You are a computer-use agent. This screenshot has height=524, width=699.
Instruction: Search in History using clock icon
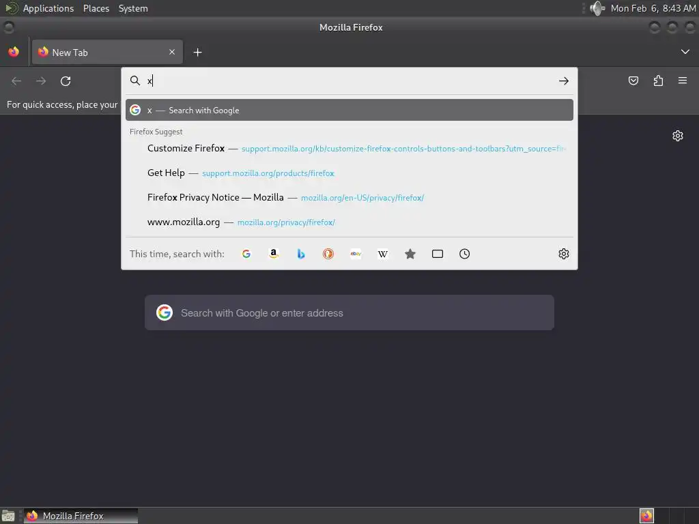click(x=464, y=254)
